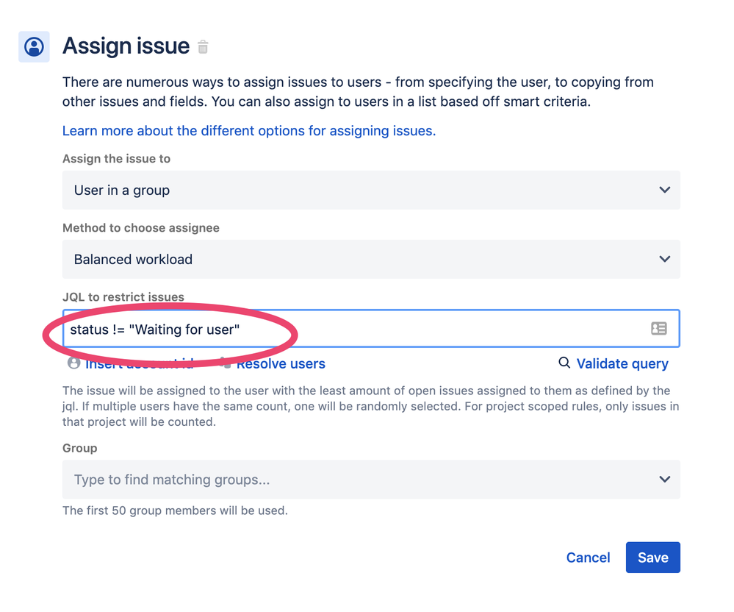Click the small icon left of Resolve users
Image resolution: width=734 pixels, height=612 pixels.
[227, 363]
